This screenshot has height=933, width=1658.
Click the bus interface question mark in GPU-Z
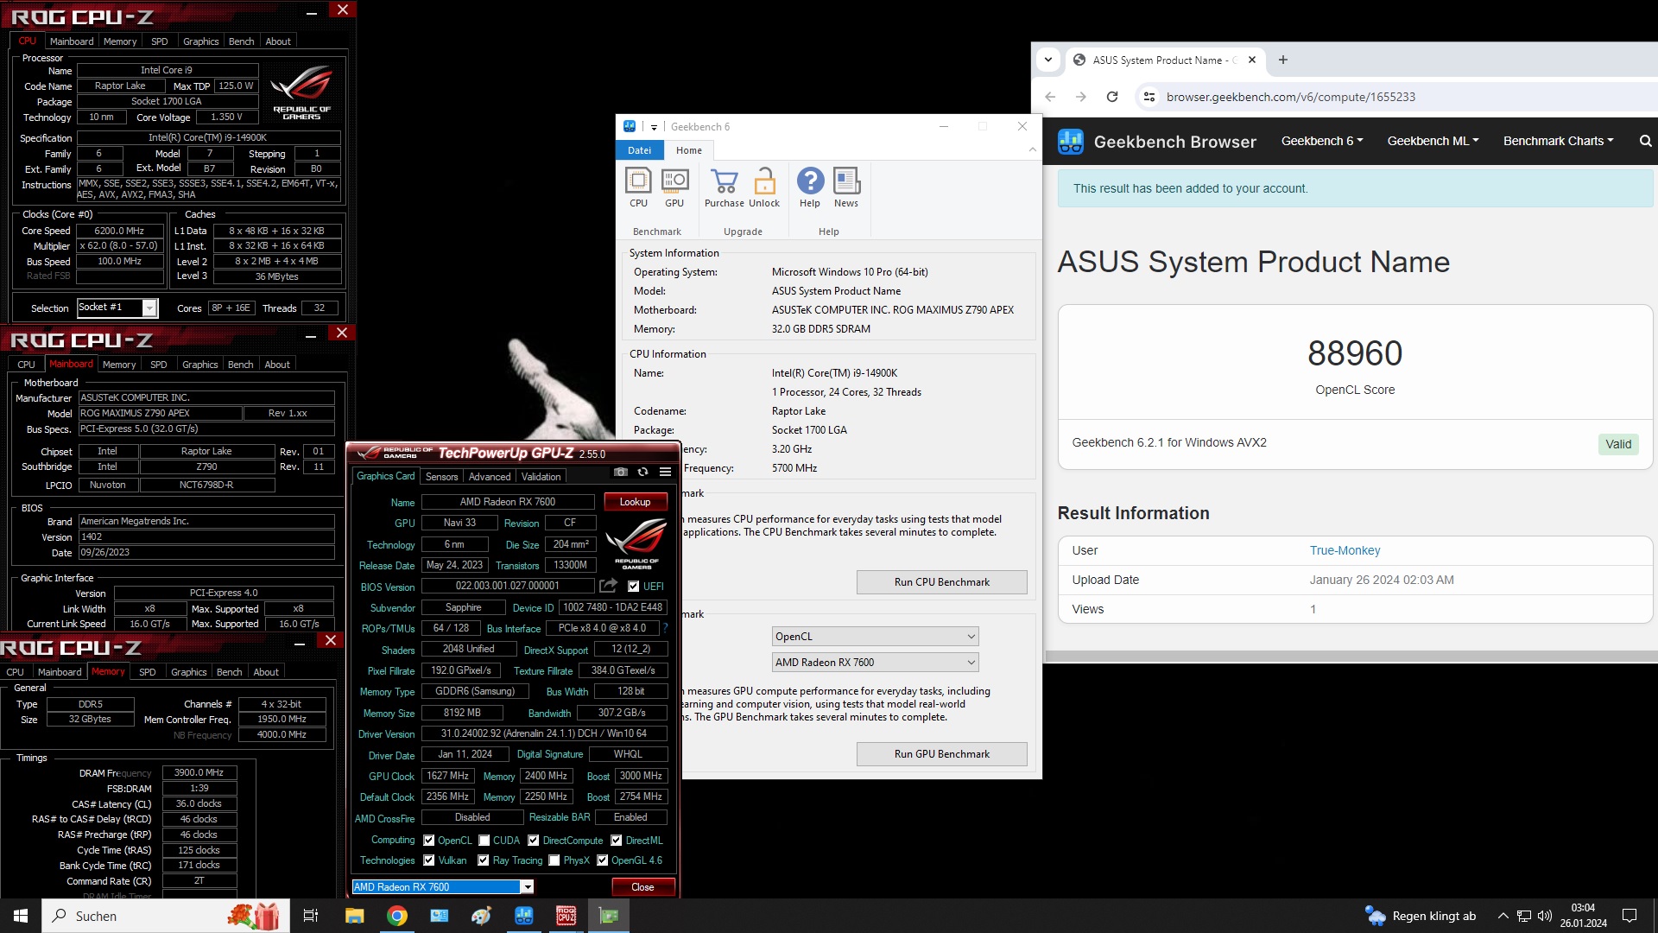(x=665, y=628)
